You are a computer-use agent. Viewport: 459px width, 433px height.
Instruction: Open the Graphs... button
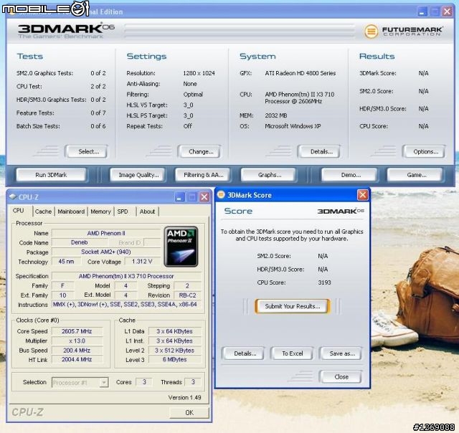click(x=268, y=175)
